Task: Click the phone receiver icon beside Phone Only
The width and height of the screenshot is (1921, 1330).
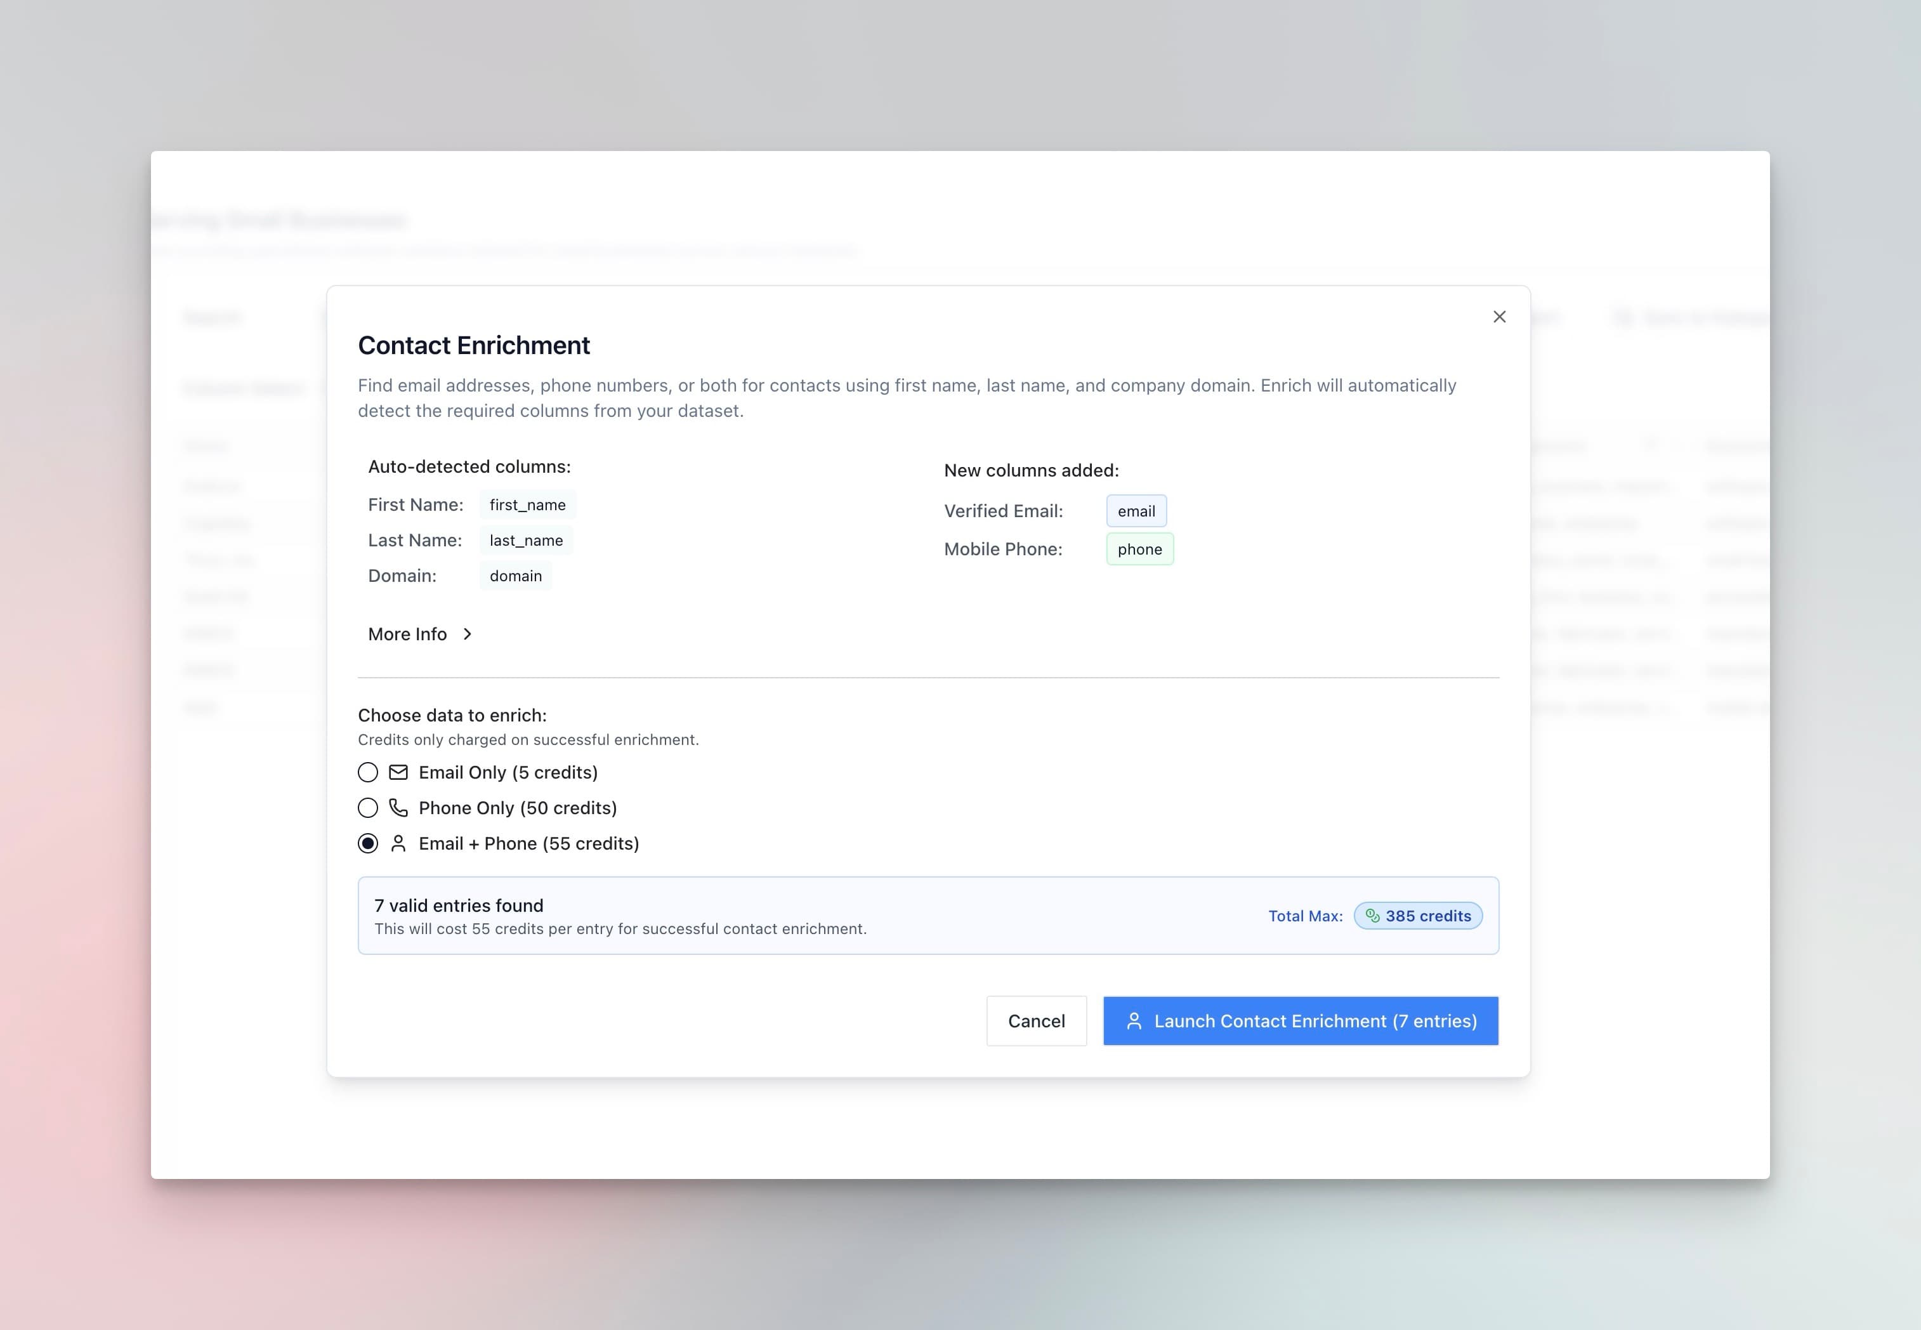Action: [397, 808]
